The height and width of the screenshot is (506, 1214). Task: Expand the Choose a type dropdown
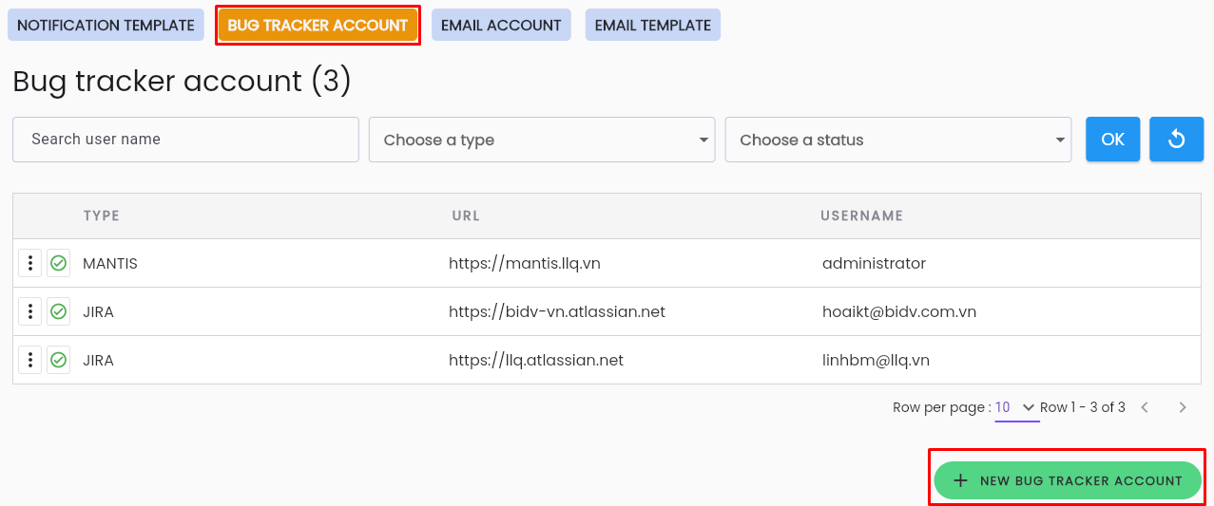542,140
